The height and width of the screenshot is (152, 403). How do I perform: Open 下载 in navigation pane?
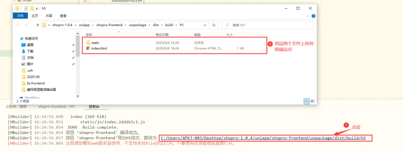click(30, 51)
